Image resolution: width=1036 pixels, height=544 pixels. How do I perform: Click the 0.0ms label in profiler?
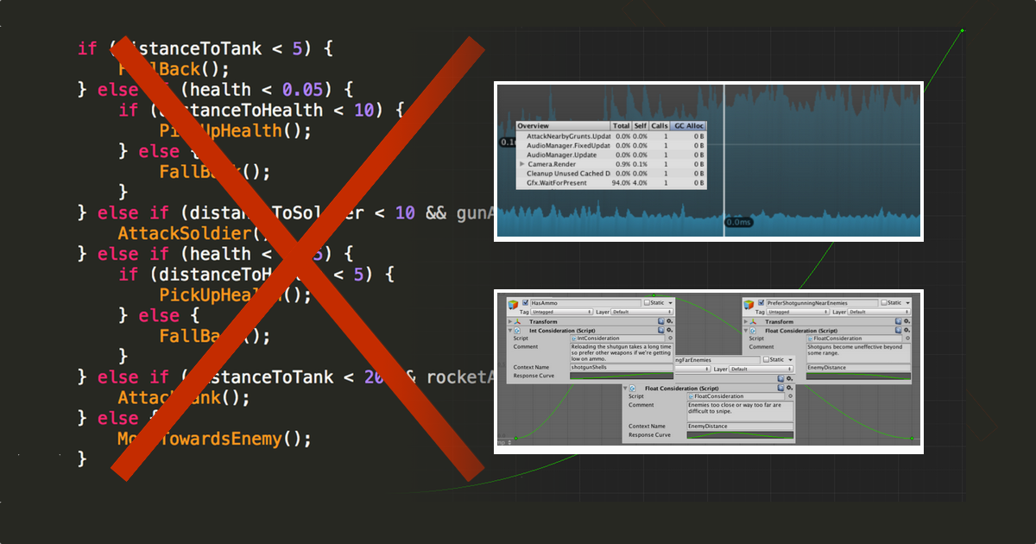738,223
